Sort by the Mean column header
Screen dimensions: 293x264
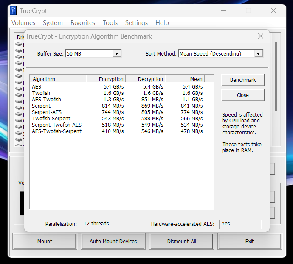click(x=185, y=79)
